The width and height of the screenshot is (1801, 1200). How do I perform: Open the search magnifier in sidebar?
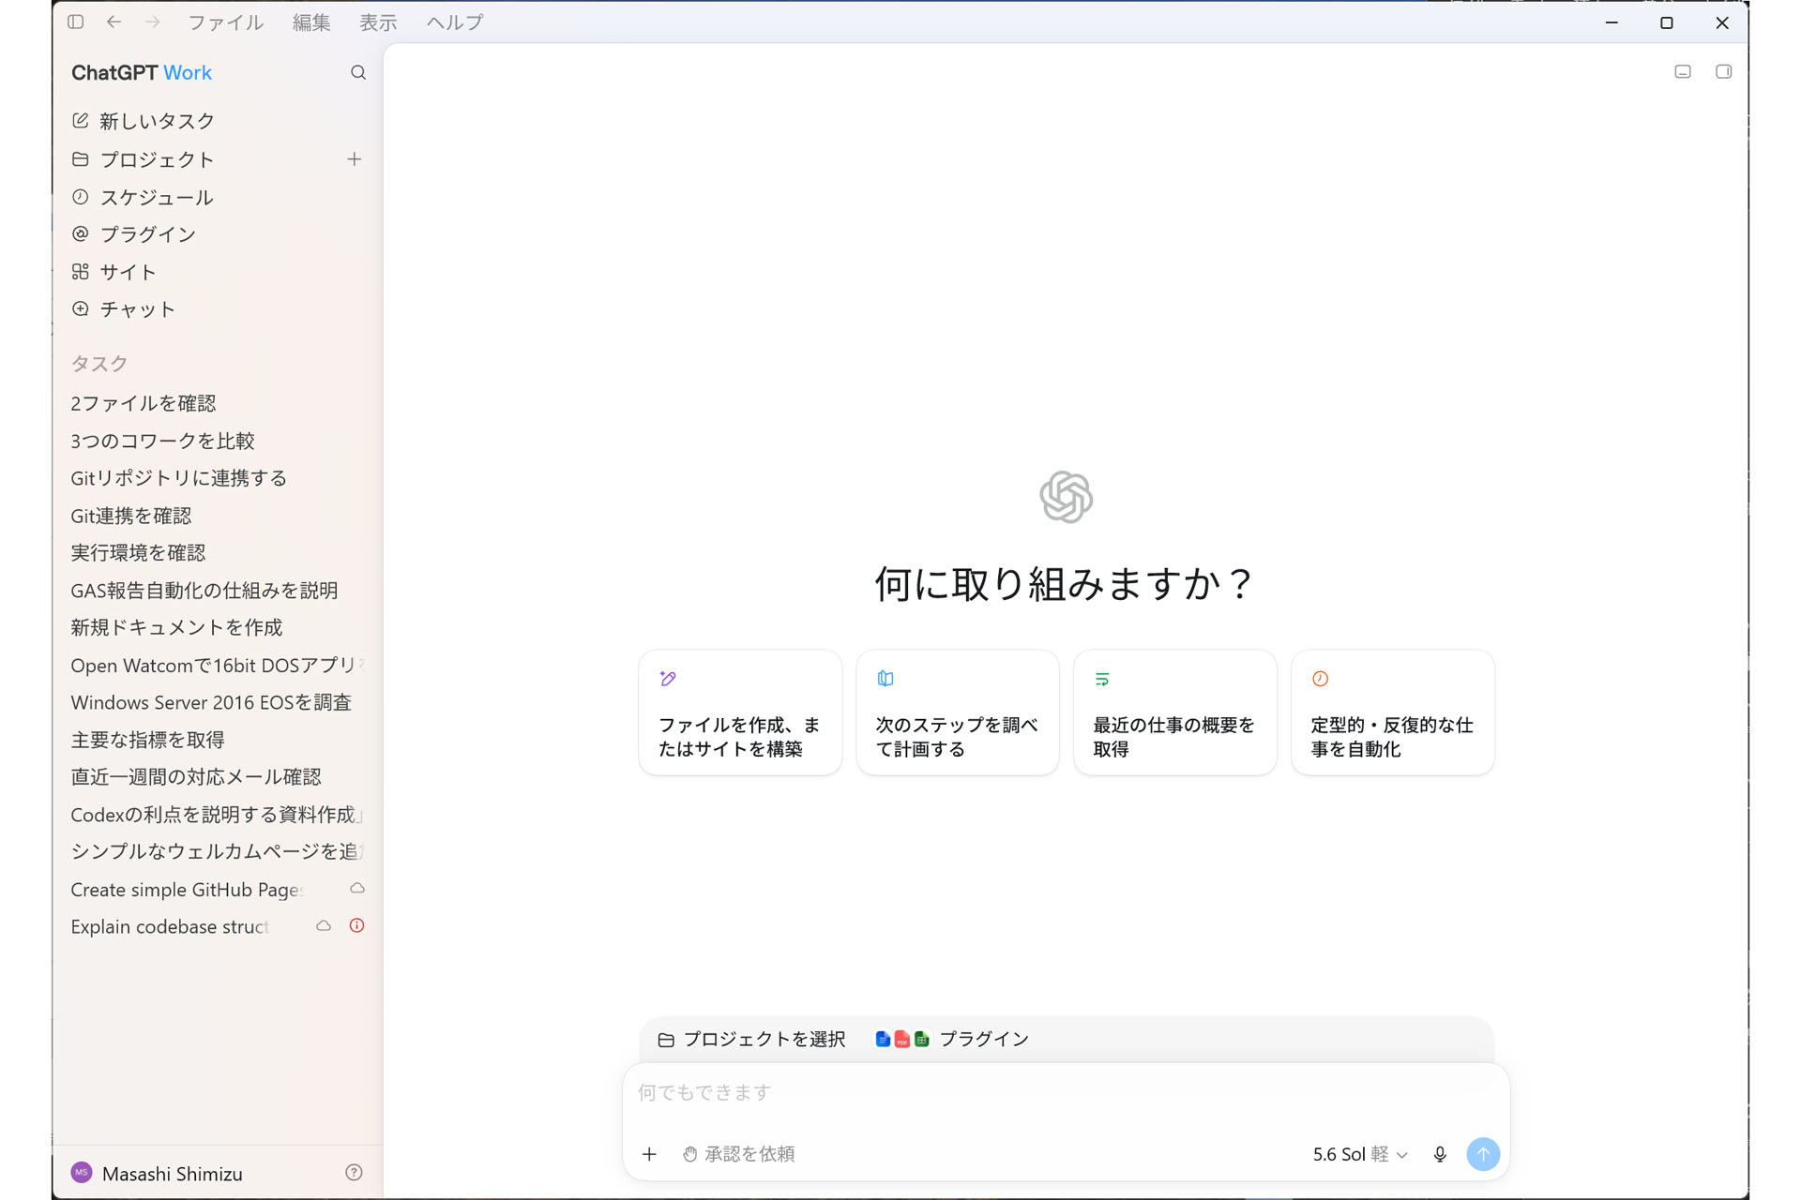click(x=358, y=72)
